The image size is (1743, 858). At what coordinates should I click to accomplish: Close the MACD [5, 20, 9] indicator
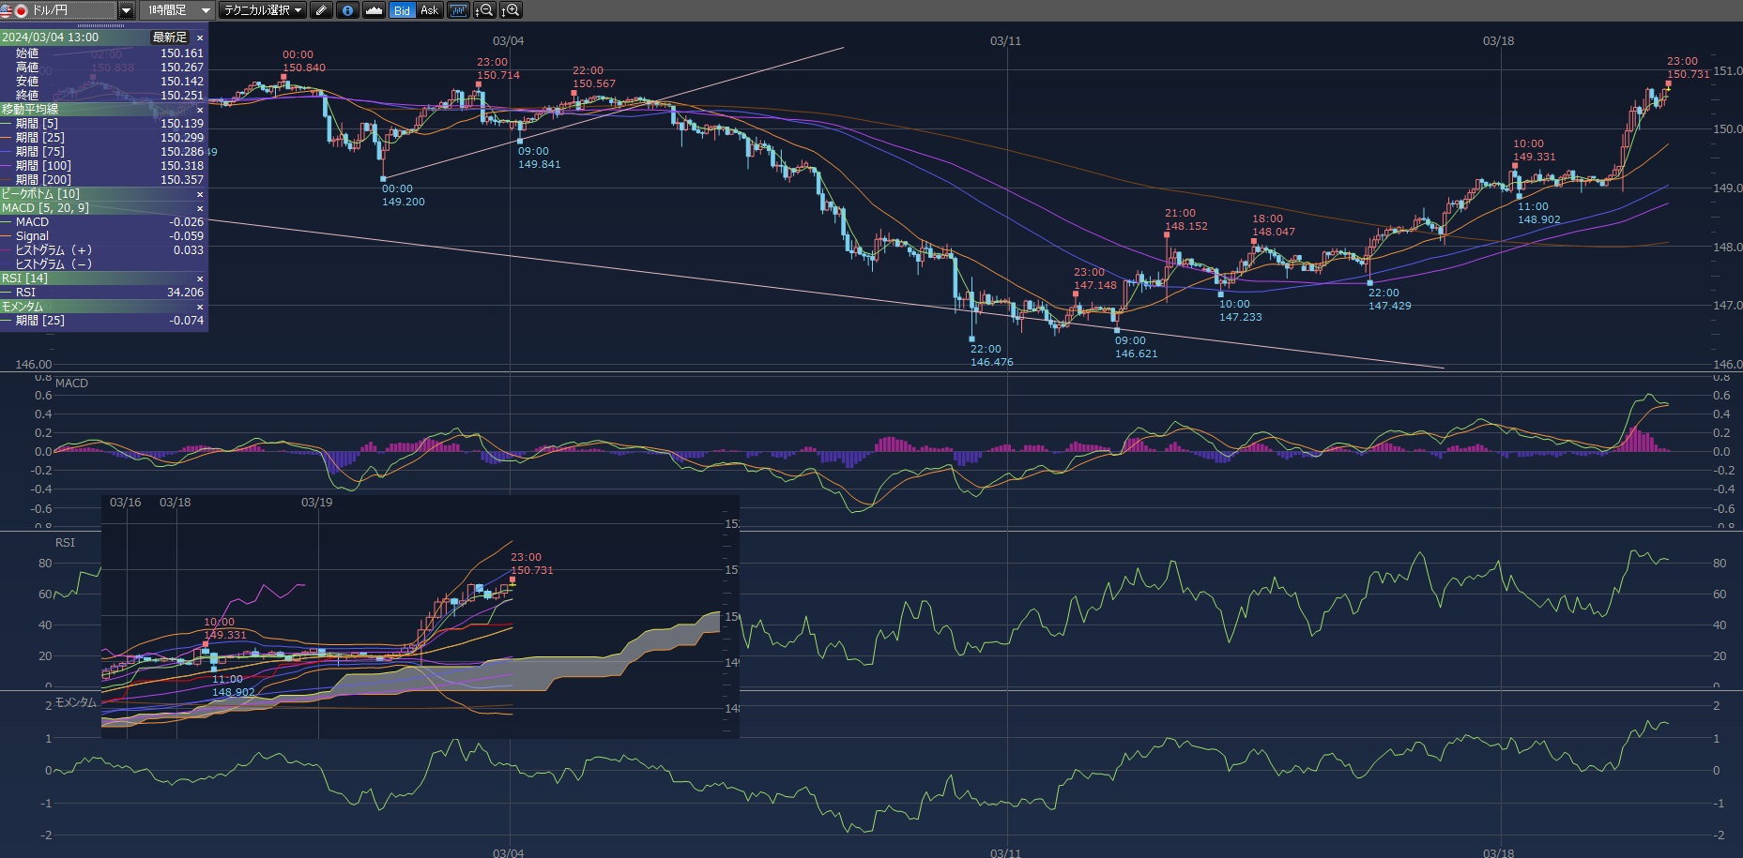point(200,208)
